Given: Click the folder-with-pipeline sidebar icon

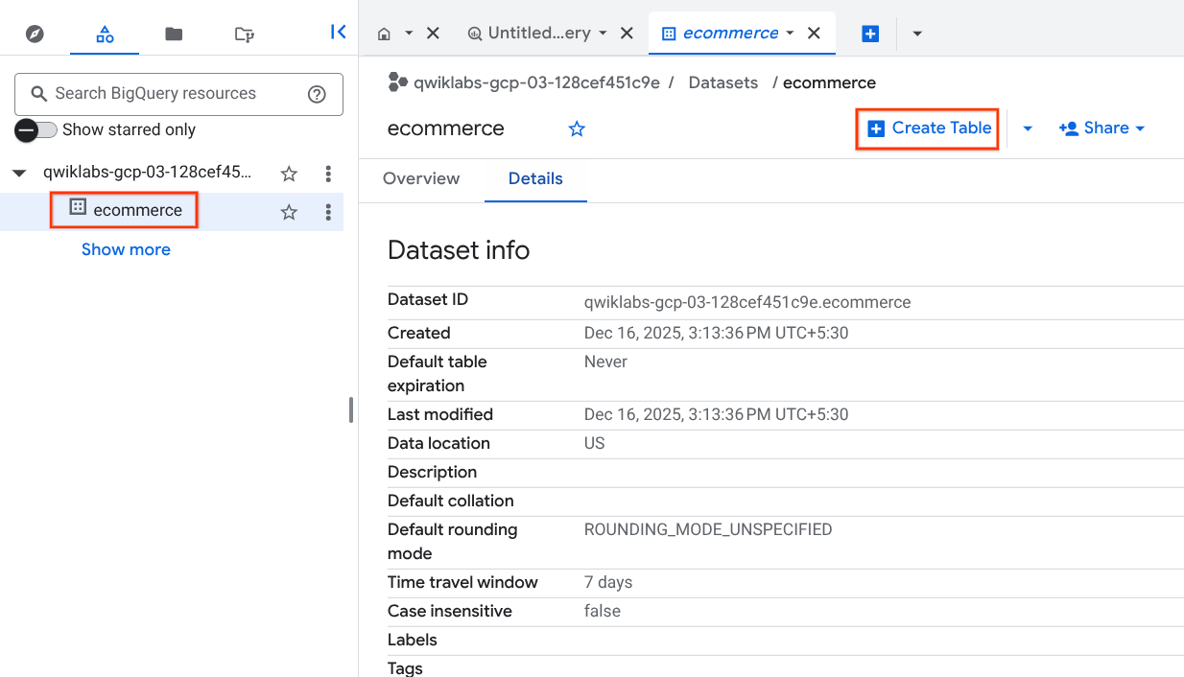Looking at the screenshot, I should (244, 33).
